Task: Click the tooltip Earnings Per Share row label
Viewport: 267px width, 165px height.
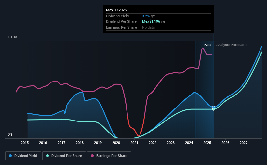Action: [x=121, y=27]
